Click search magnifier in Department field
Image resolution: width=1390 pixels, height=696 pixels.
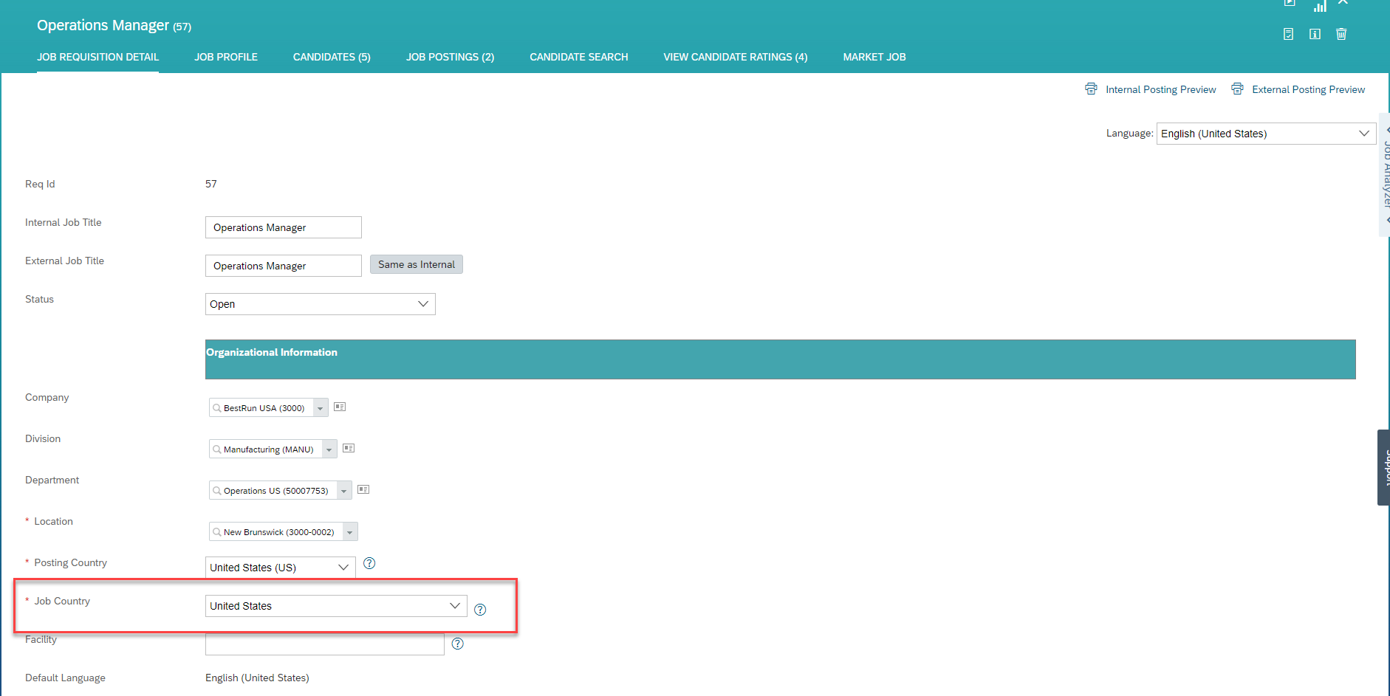coord(217,491)
